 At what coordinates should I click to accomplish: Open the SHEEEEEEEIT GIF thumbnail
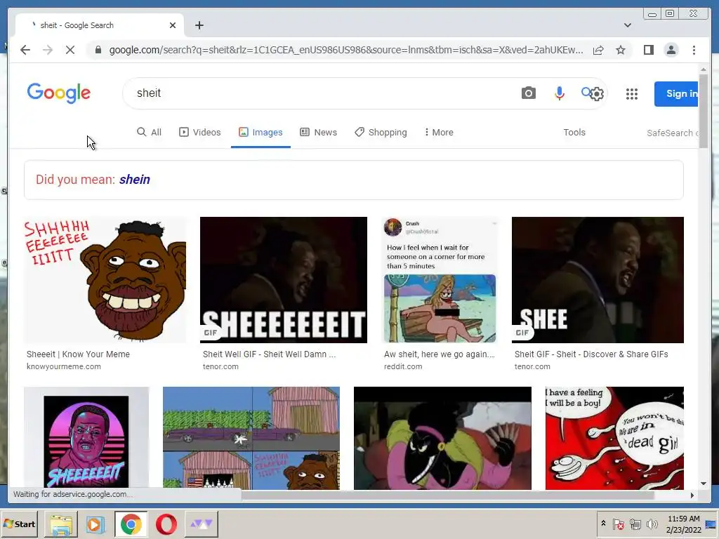click(284, 280)
